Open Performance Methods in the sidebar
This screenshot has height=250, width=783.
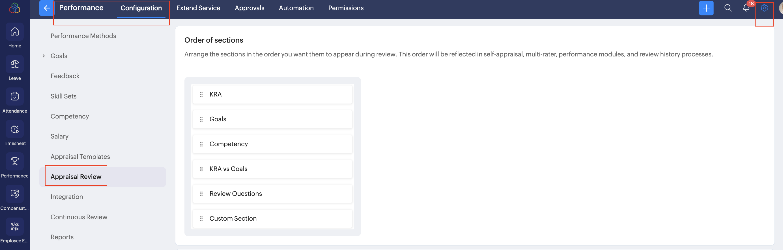pyautogui.click(x=83, y=36)
